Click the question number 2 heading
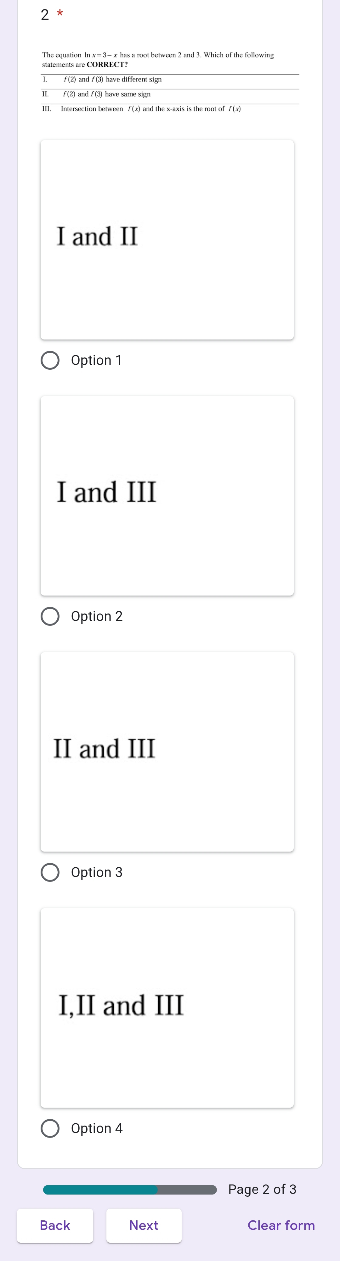 [x=45, y=15]
